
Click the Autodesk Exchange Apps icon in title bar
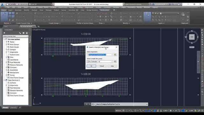click(169, 4)
